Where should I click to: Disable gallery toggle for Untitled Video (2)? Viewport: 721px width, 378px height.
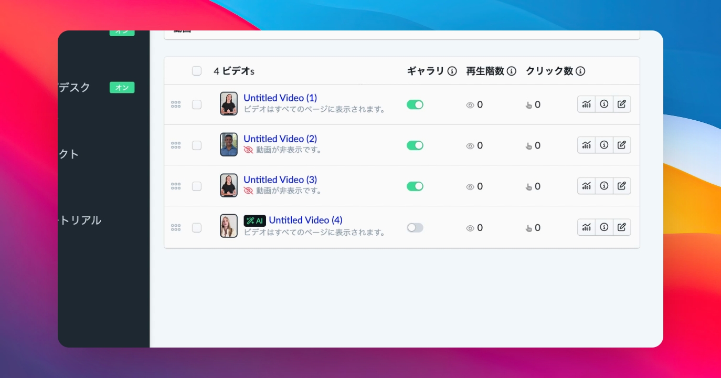(x=415, y=145)
